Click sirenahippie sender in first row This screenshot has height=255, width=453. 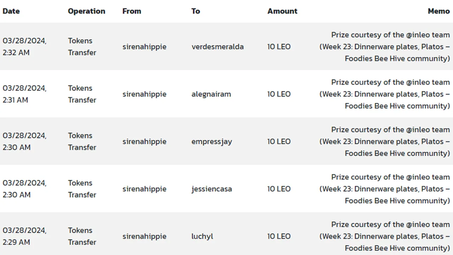[x=144, y=47]
